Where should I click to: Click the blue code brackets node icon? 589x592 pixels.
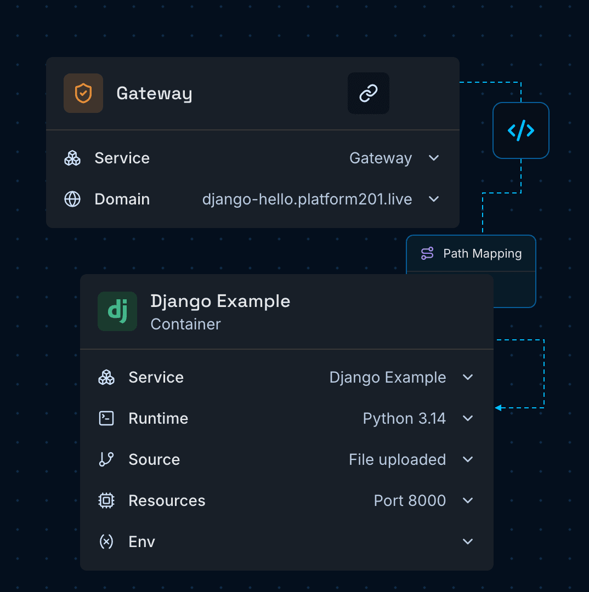[x=520, y=130]
